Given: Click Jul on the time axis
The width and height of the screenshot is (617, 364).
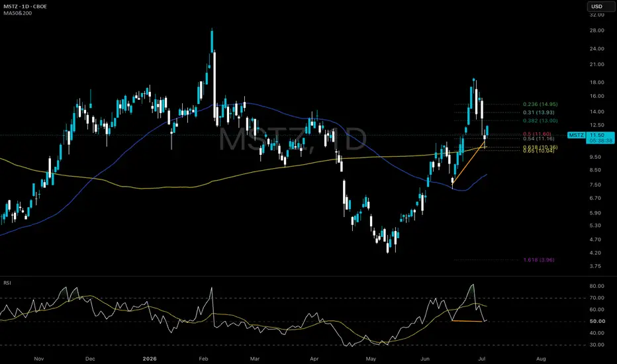Looking at the screenshot, I should click(482, 359).
